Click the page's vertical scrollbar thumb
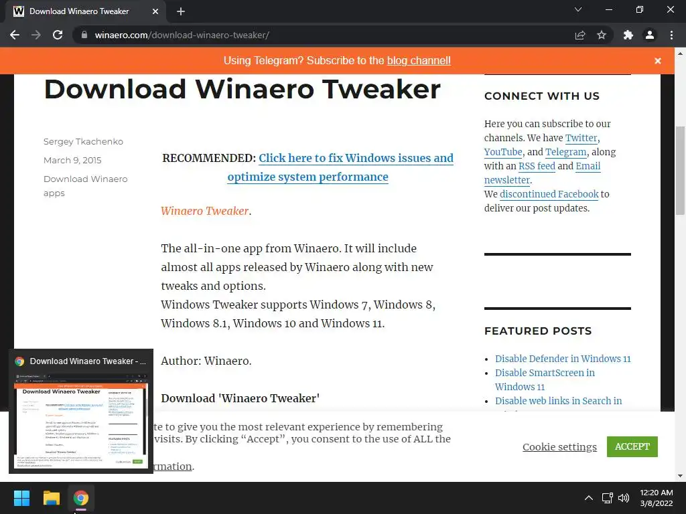 (x=680, y=171)
